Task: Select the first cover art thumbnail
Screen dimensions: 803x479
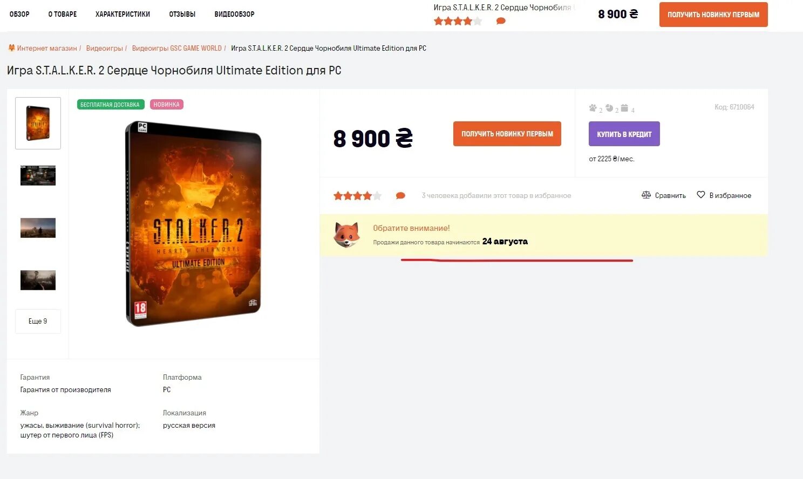Action: click(38, 123)
